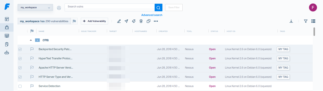Click the tag icon in toolbar
This screenshot has height=91, width=323.
(x=134, y=21)
